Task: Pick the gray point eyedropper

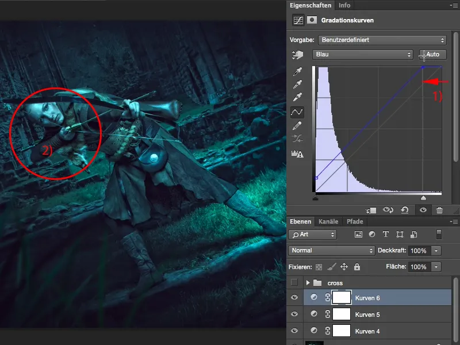Action: [297, 85]
